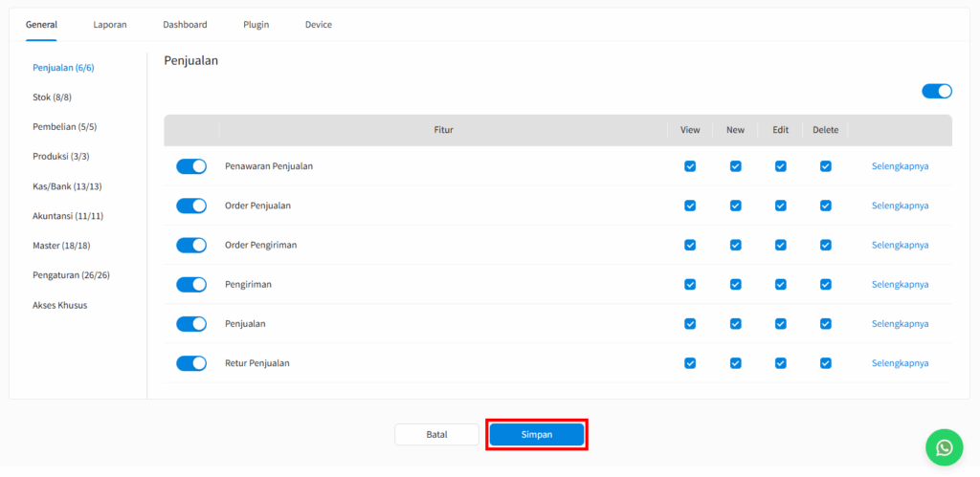Screen dimensions: 980x477
Task: Open Kas/Bank (13/13) permission category
Action: pos(67,186)
